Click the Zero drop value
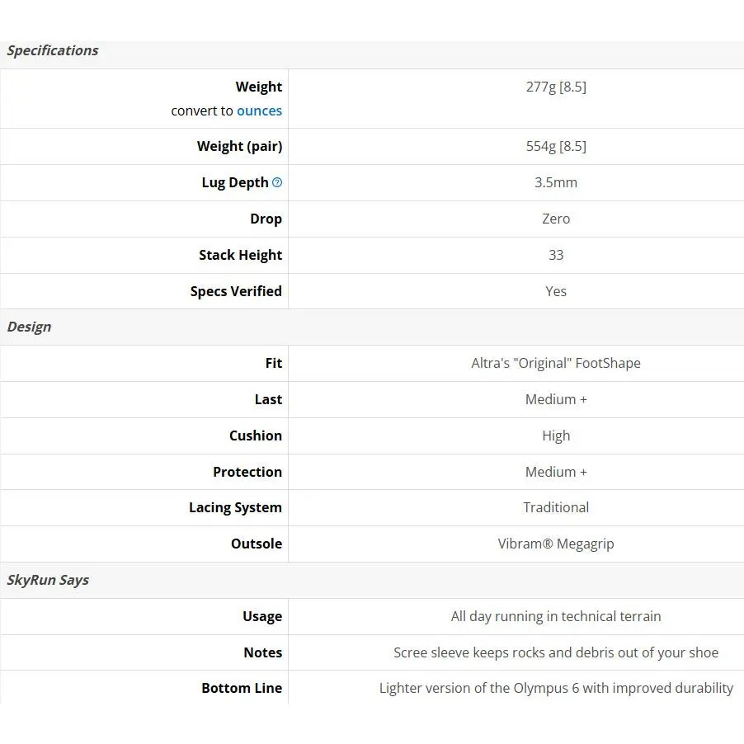 556,219
